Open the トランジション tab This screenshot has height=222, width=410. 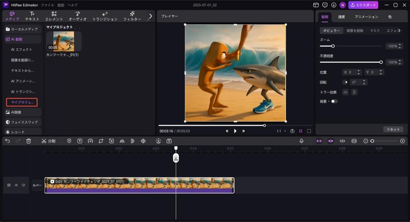tap(105, 16)
